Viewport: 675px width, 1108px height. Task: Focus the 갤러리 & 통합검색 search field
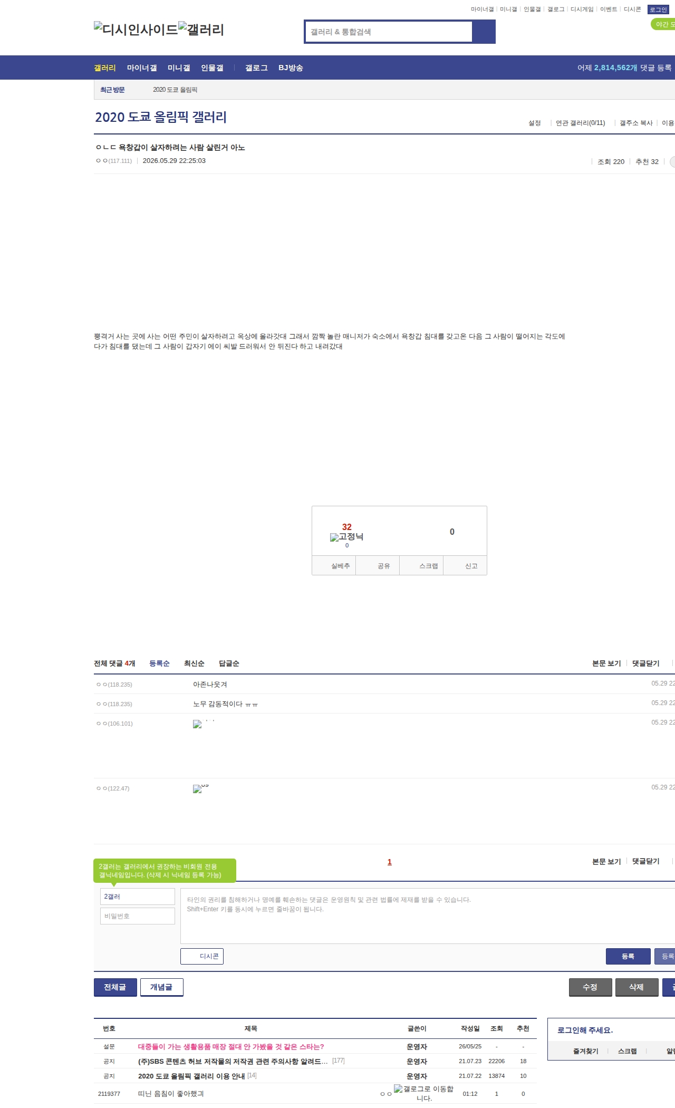pos(389,32)
